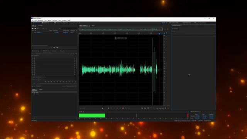Select the Radio Production workspace
This screenshot has height=139, width=247.
tap(187, 23)
